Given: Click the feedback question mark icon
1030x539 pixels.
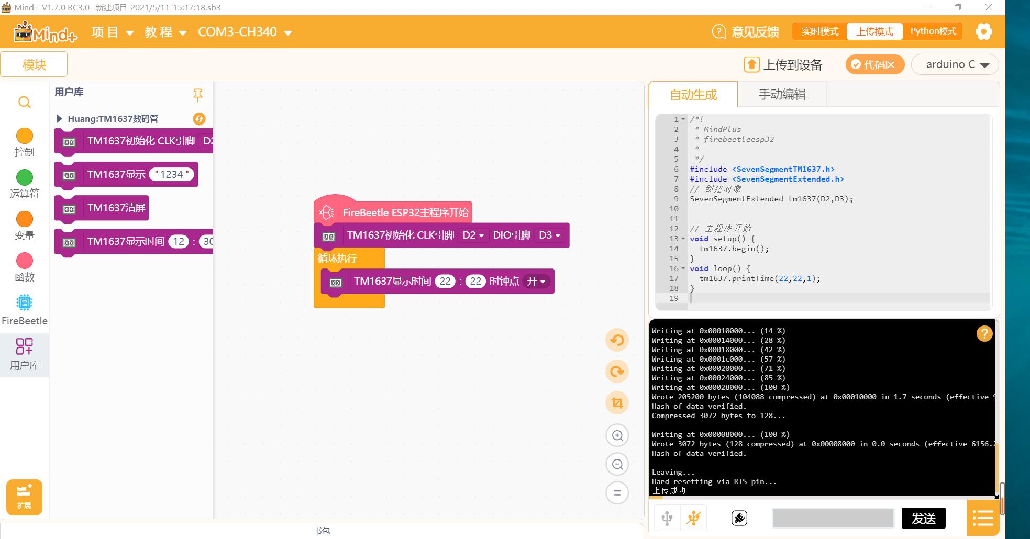Looking at the screenshot, I should pos(719,32).
